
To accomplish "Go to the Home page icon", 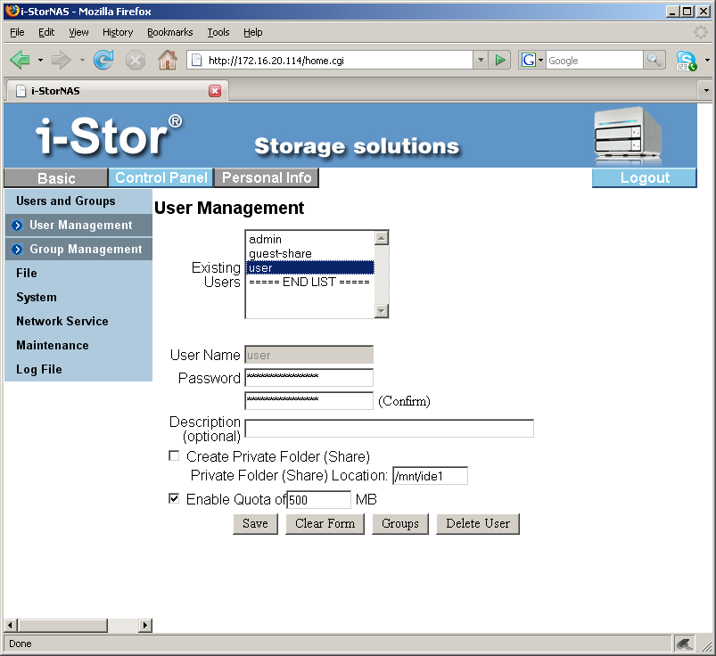I will pyautogui.click(x=168, y=60).
